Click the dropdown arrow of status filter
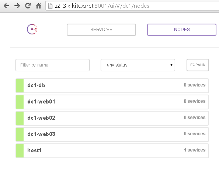Image resolution: width=219 pixels, height=170 pixels. coord(171,65)
